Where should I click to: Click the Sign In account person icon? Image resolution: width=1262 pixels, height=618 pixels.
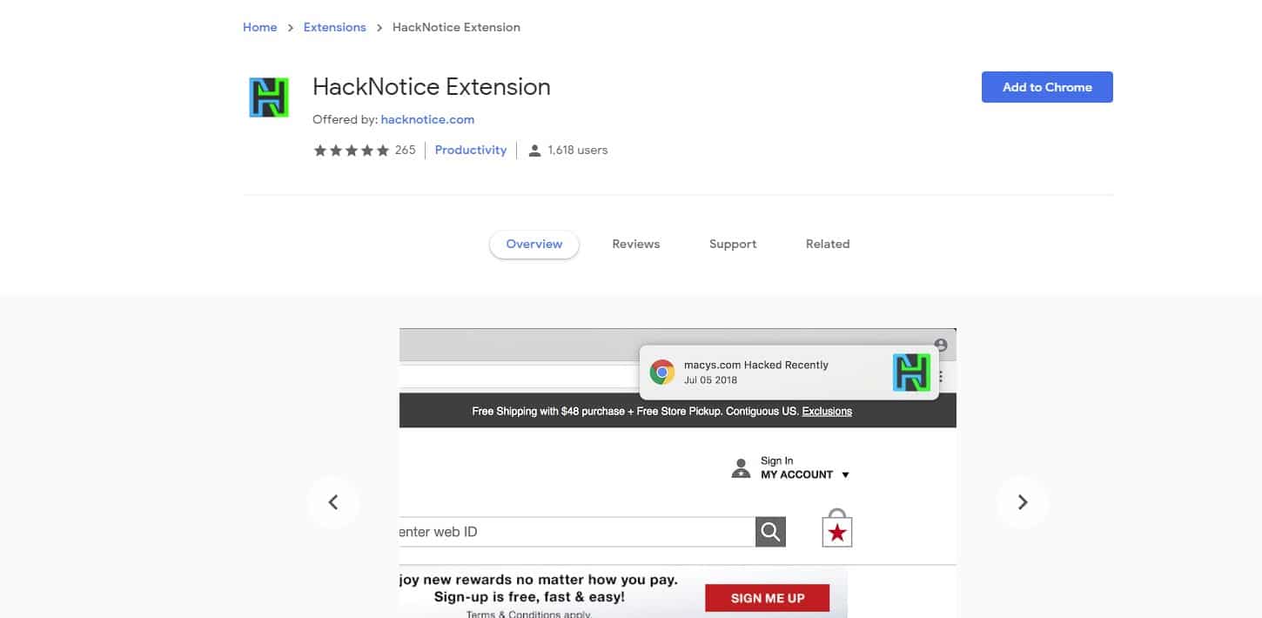pyautogui.click(x=741, y=468)
